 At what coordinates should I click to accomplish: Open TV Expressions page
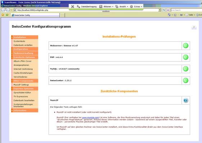20,96
